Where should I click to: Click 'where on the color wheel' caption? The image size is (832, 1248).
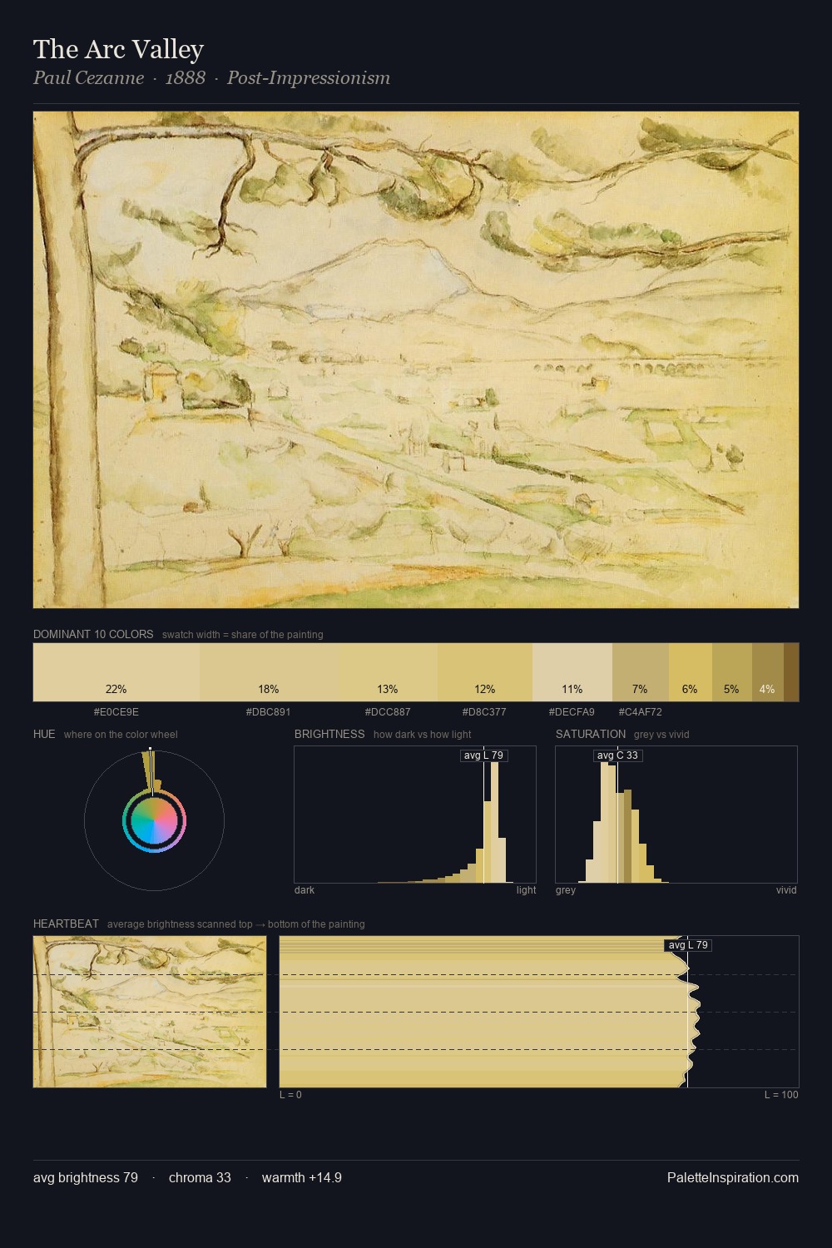[121, 735]
